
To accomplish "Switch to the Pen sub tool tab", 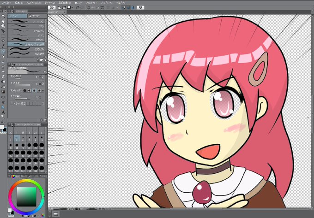I will 18,16.
